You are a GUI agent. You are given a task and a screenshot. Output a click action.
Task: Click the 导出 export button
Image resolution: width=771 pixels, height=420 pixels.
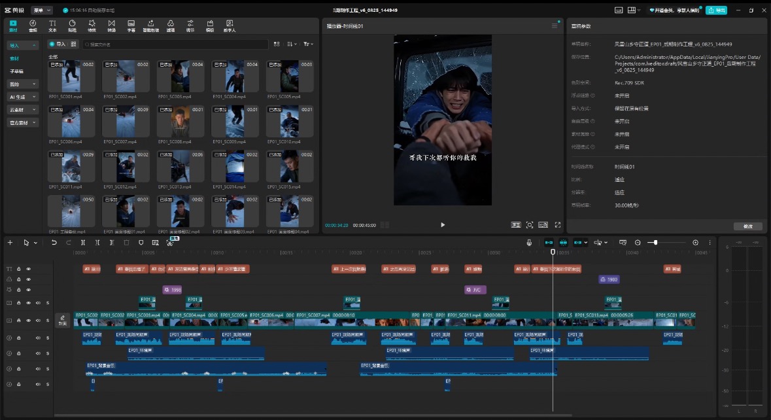(x=717, y=10)
